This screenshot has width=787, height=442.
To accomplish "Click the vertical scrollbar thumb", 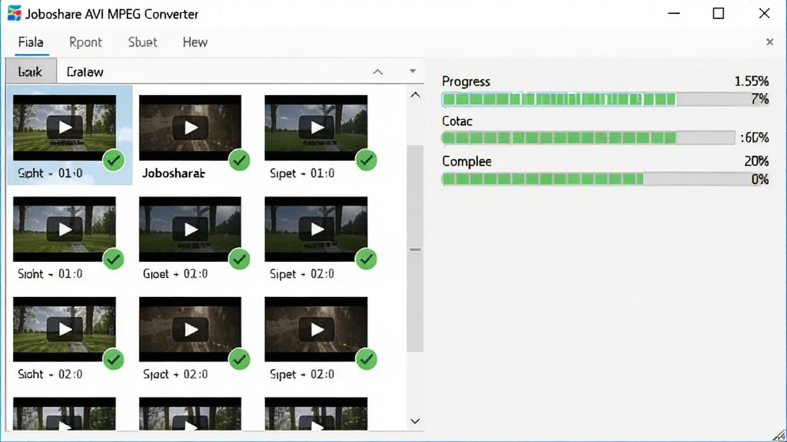I will [x=415, y=249].
